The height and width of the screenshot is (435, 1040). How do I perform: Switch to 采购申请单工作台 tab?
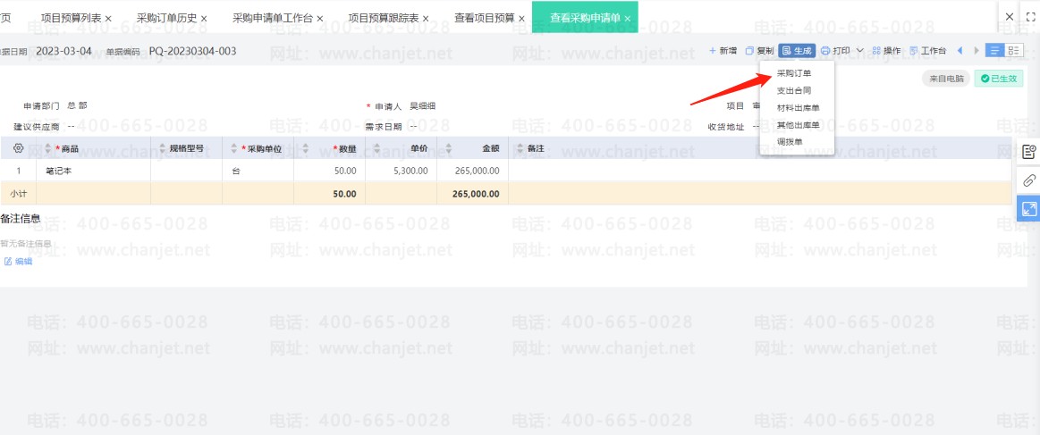pyautogui.click(x=273, y=18)
